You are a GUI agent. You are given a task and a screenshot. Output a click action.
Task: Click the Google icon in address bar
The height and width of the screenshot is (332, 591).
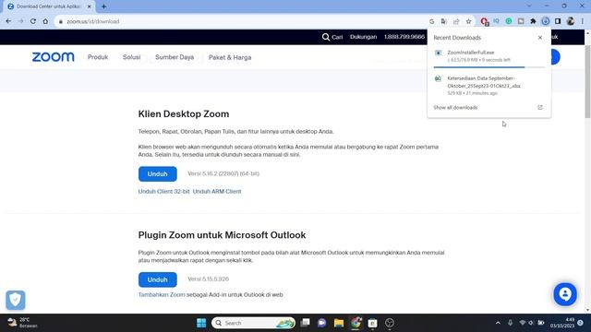[431, 21]
